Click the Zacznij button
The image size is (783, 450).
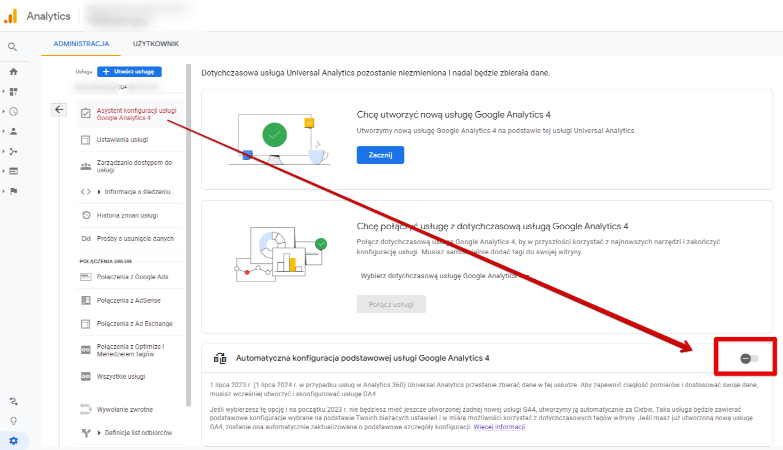click(381, 155)
